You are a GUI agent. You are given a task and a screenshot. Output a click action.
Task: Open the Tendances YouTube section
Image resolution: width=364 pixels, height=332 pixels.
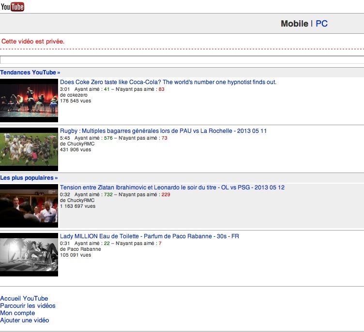tap(30, 72)
